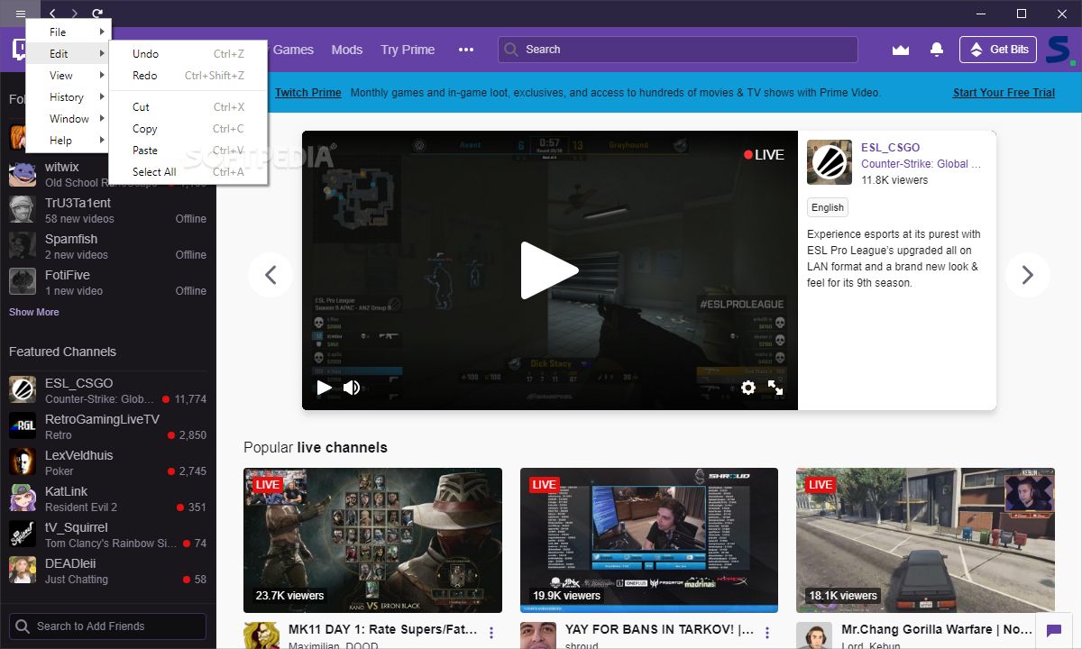1082x649 pixels.
Task: Open notifications bell icon
Action: (x=937, y=50)
